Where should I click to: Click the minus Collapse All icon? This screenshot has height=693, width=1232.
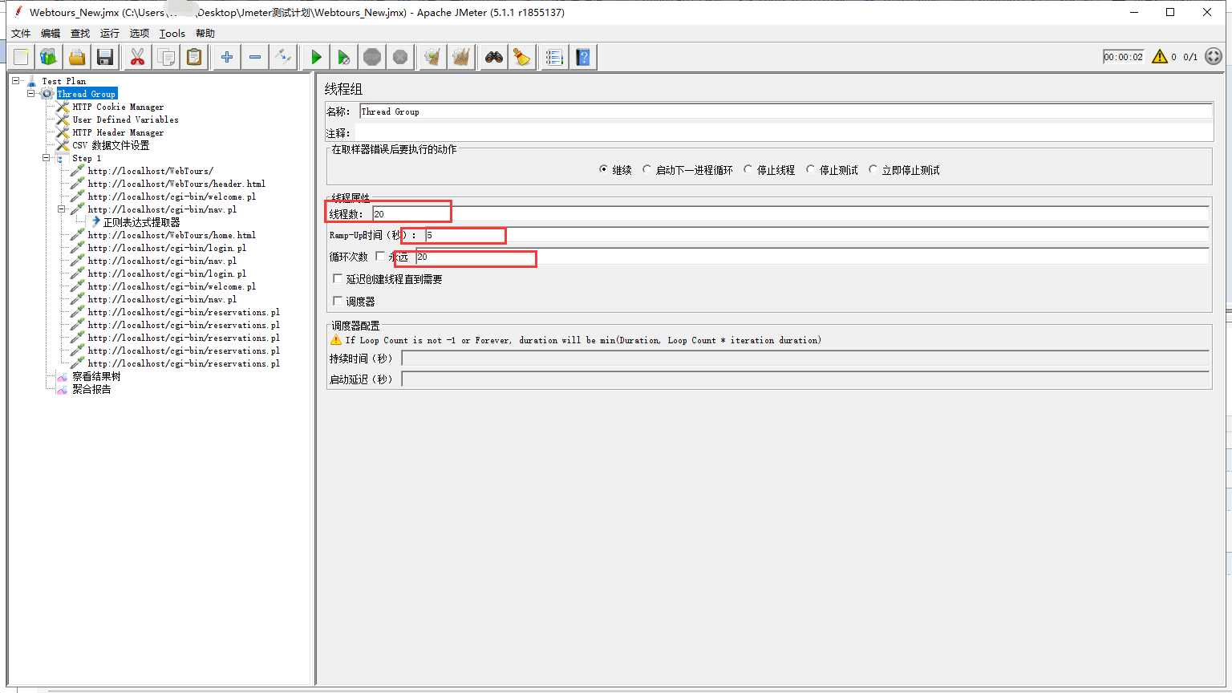tap(255, 57)
